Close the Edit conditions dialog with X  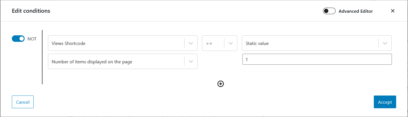pos(392,11)
